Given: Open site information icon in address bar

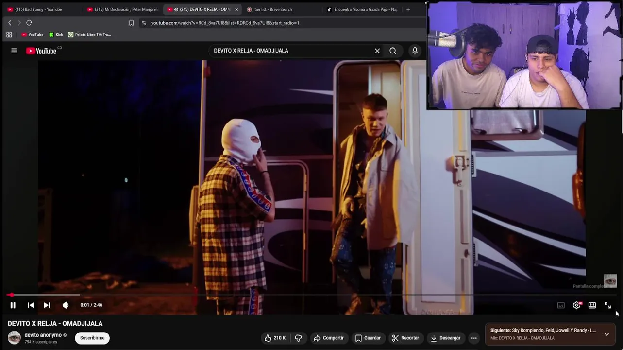Looking at the screenshot, I should point(144,23).
